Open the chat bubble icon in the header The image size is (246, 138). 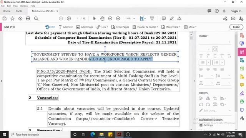coord(209,11)
